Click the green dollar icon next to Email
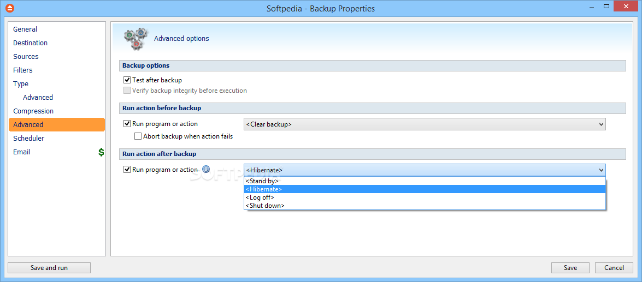Image resolution: width=642 pixels, height=282 pixels. tap(101, 152)
